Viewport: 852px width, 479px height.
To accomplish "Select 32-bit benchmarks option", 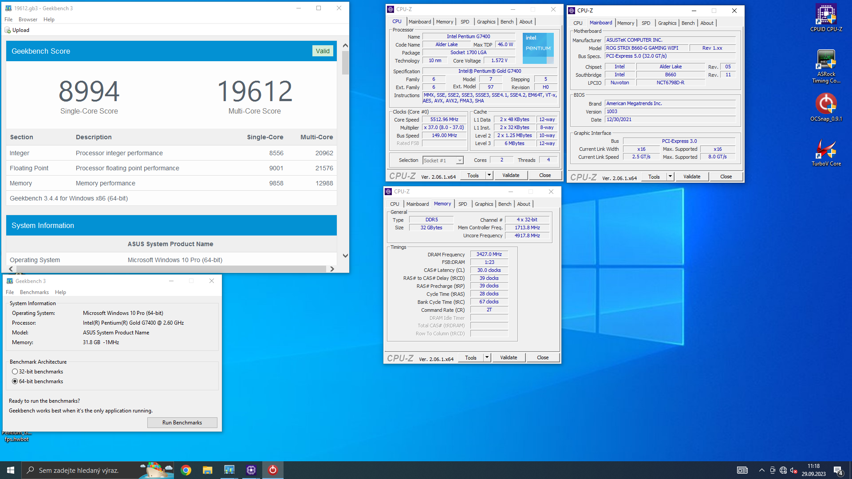I will [15, 372].
